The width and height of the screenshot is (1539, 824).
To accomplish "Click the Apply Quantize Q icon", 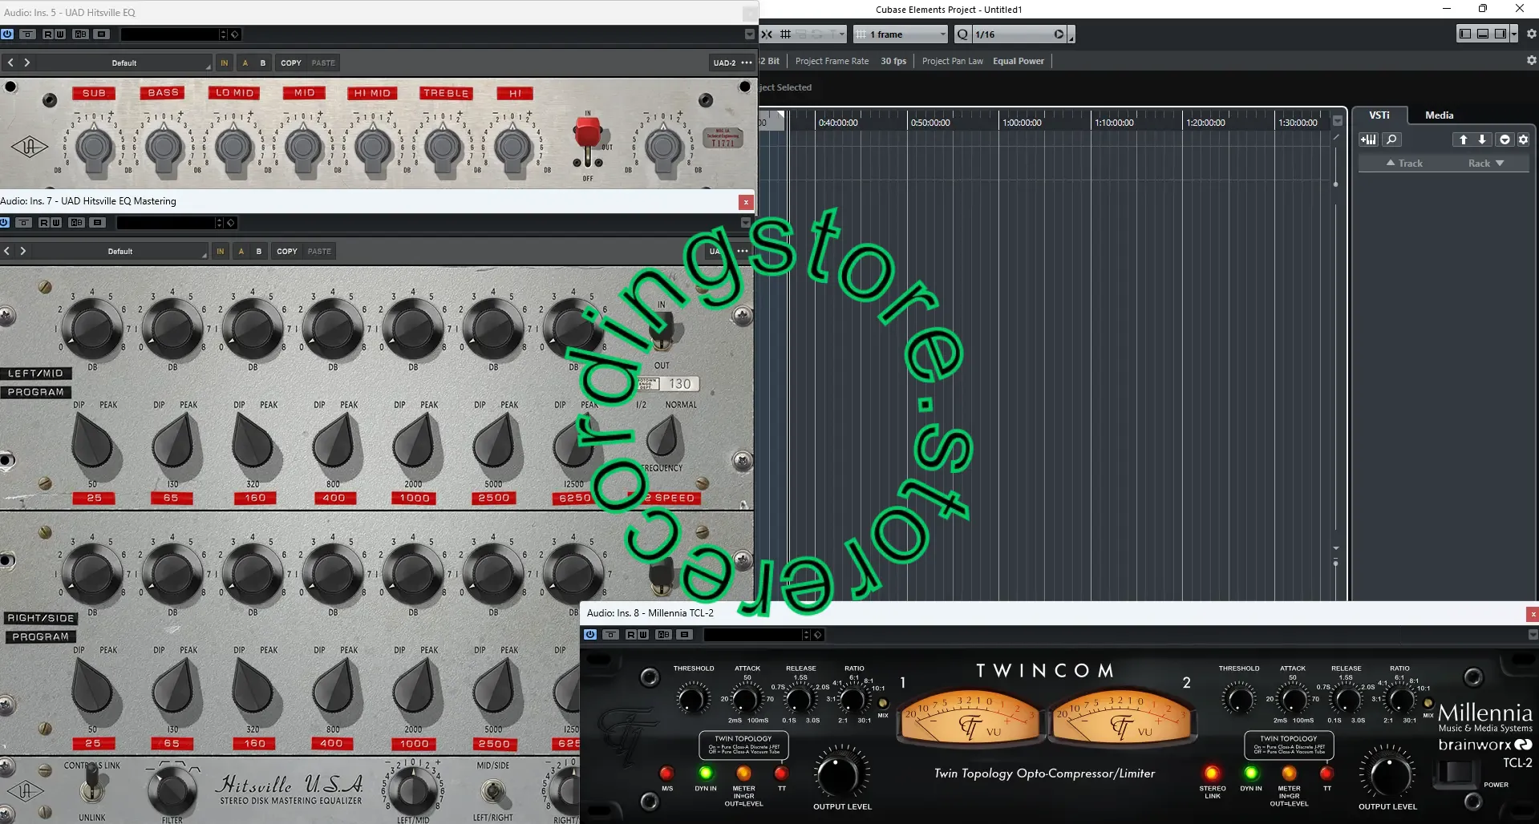I will [x=962, y=34].
